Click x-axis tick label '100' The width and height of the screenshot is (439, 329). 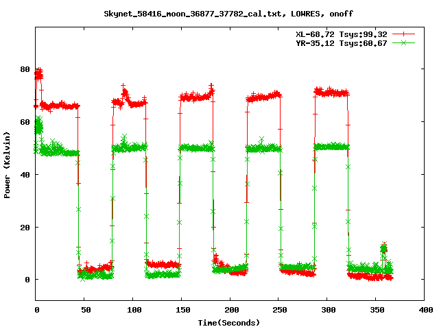[134, 310]
